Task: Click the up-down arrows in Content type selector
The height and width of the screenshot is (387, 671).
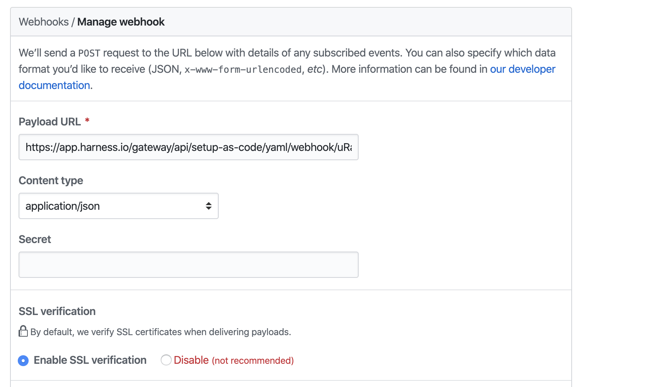Action: pos(208,206)
